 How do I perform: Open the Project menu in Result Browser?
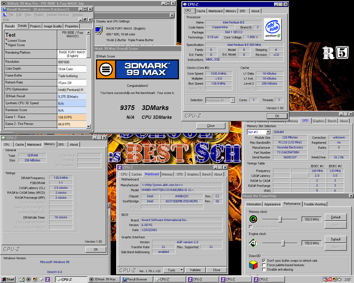click(x=39, y=15)
